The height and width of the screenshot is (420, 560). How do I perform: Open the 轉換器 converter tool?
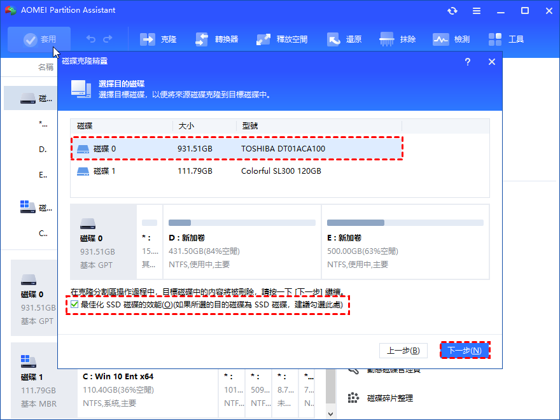(x=216, y=39)
